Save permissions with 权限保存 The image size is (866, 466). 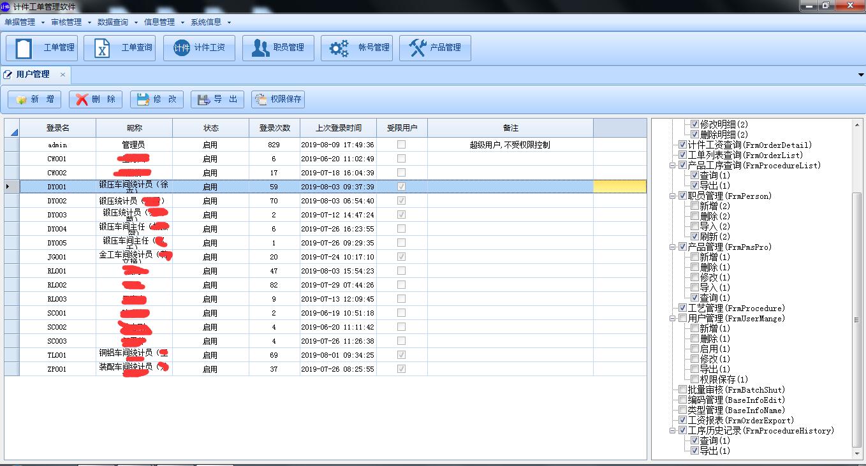click(x=278, y=99)
